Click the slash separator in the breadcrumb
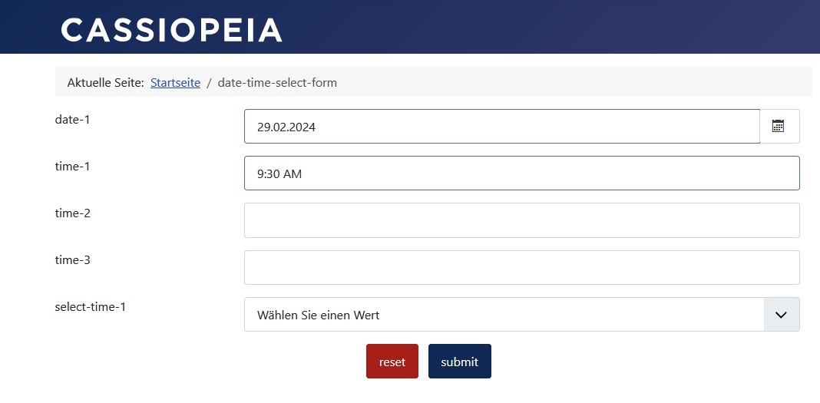 click(x=209, y=82)
